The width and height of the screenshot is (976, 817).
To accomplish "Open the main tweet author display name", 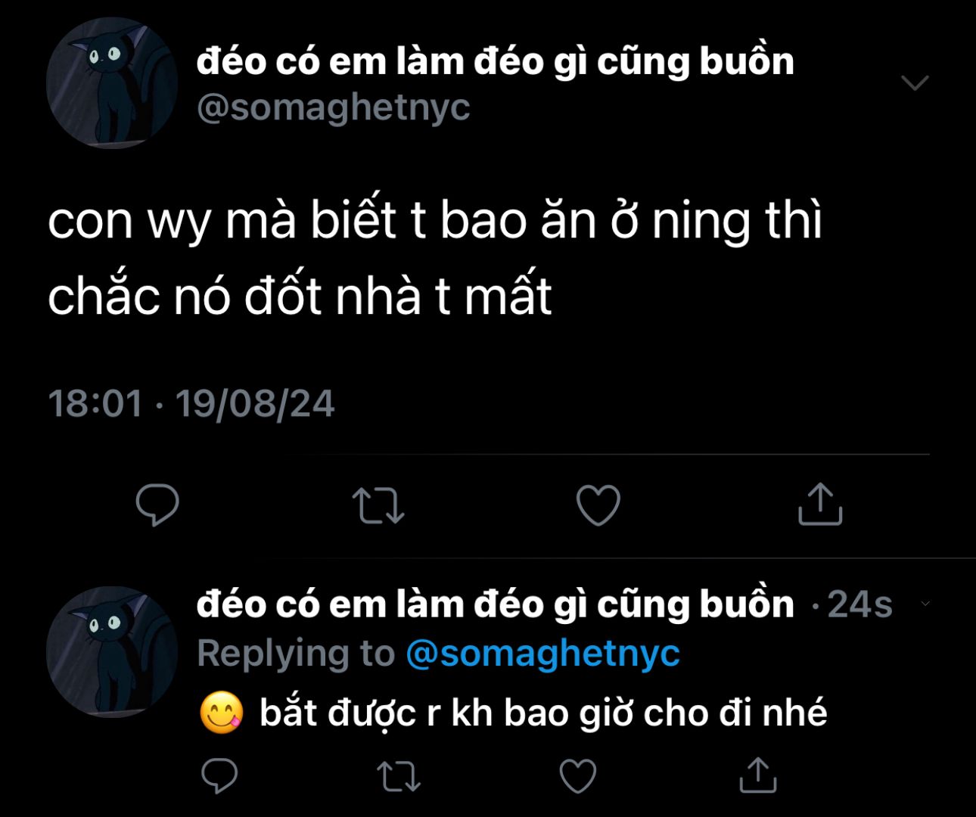I will point(496,61).
